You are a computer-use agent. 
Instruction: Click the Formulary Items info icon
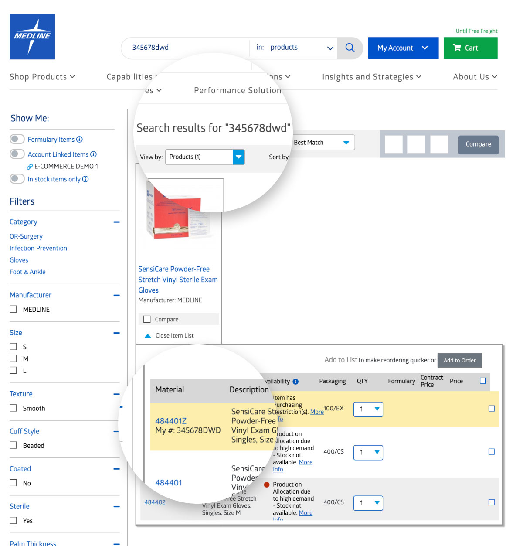tap(79, 140)
